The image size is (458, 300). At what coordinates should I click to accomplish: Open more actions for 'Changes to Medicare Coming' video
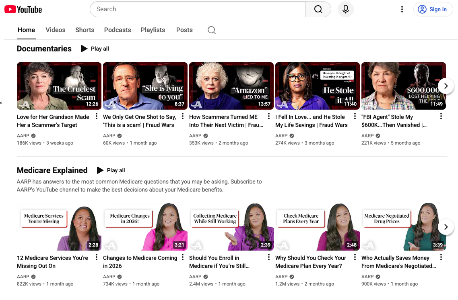pos(183,257)
